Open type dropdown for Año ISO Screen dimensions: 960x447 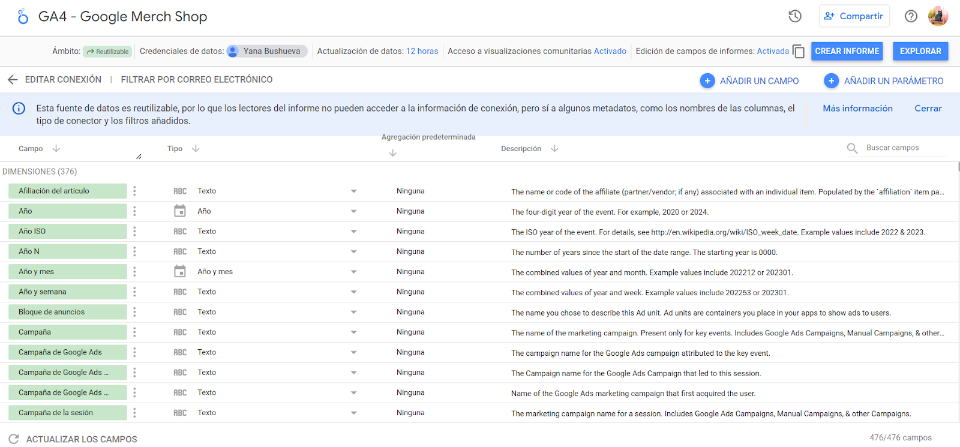tap(353, 232)
